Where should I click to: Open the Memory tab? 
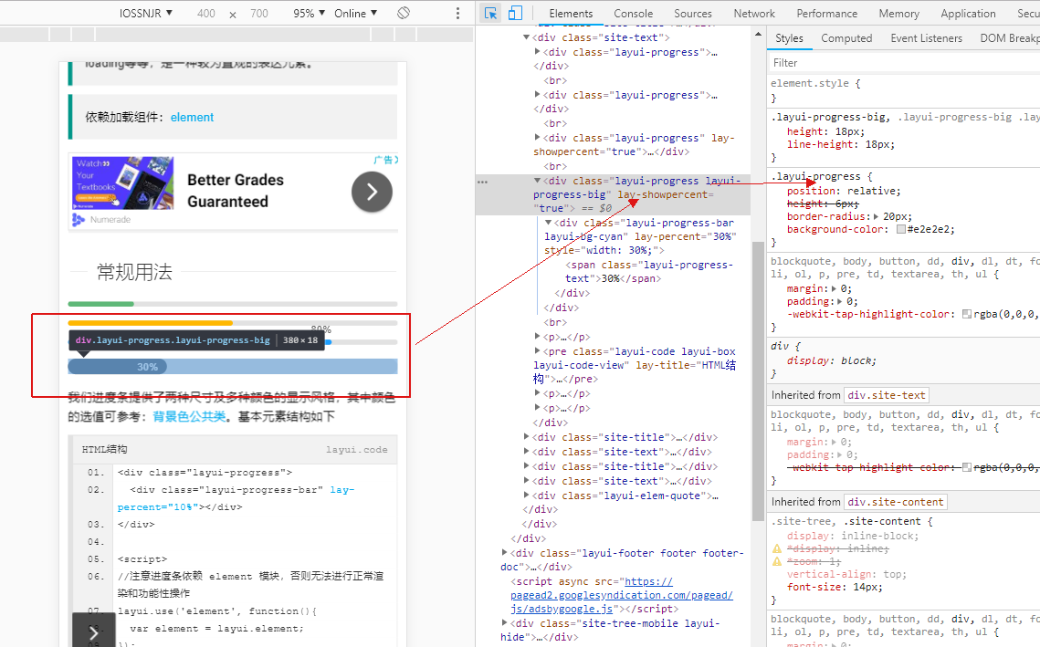pos(898,14)
